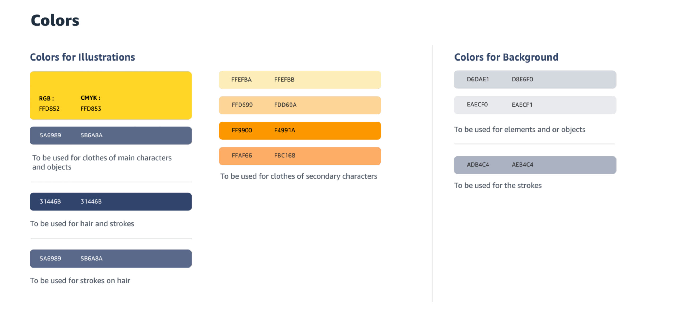Choose the ADB4C4 stroke color swatch
The height and width of the screenshot is (310, 680).
pos(535,165)
